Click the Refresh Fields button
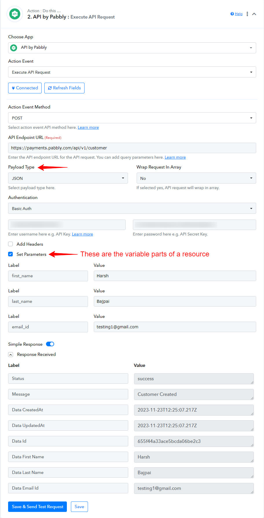The height and width of the screenshot is (518, 264). click(x=64, y=88)
